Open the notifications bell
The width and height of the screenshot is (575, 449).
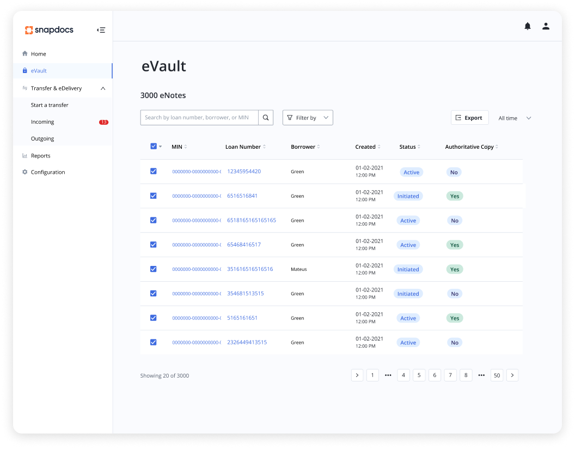(527, 26)
